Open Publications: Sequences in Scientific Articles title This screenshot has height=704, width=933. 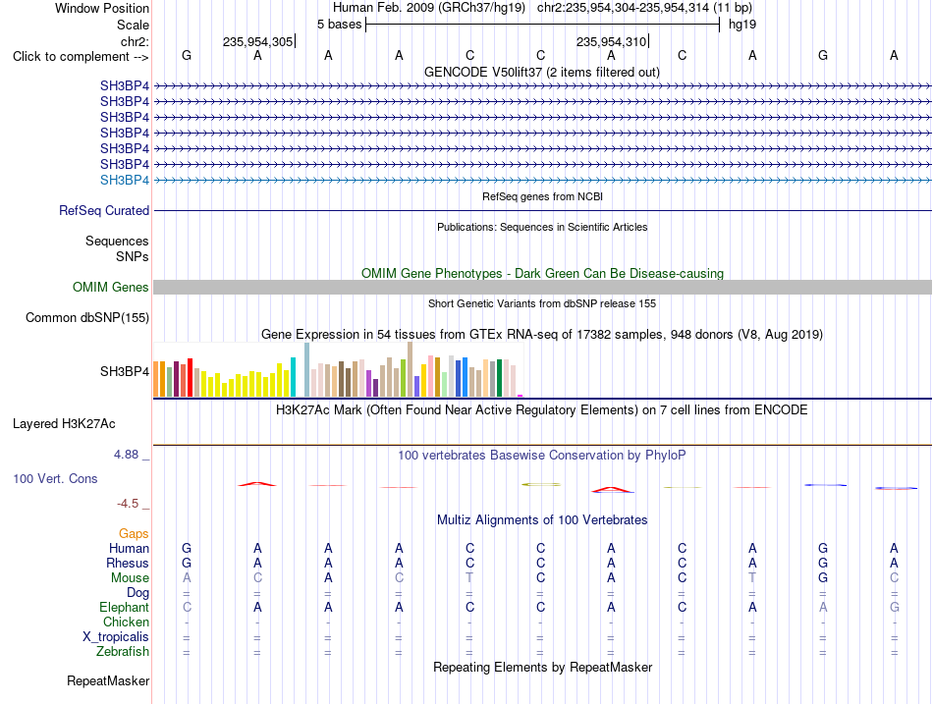click(542, 227)
